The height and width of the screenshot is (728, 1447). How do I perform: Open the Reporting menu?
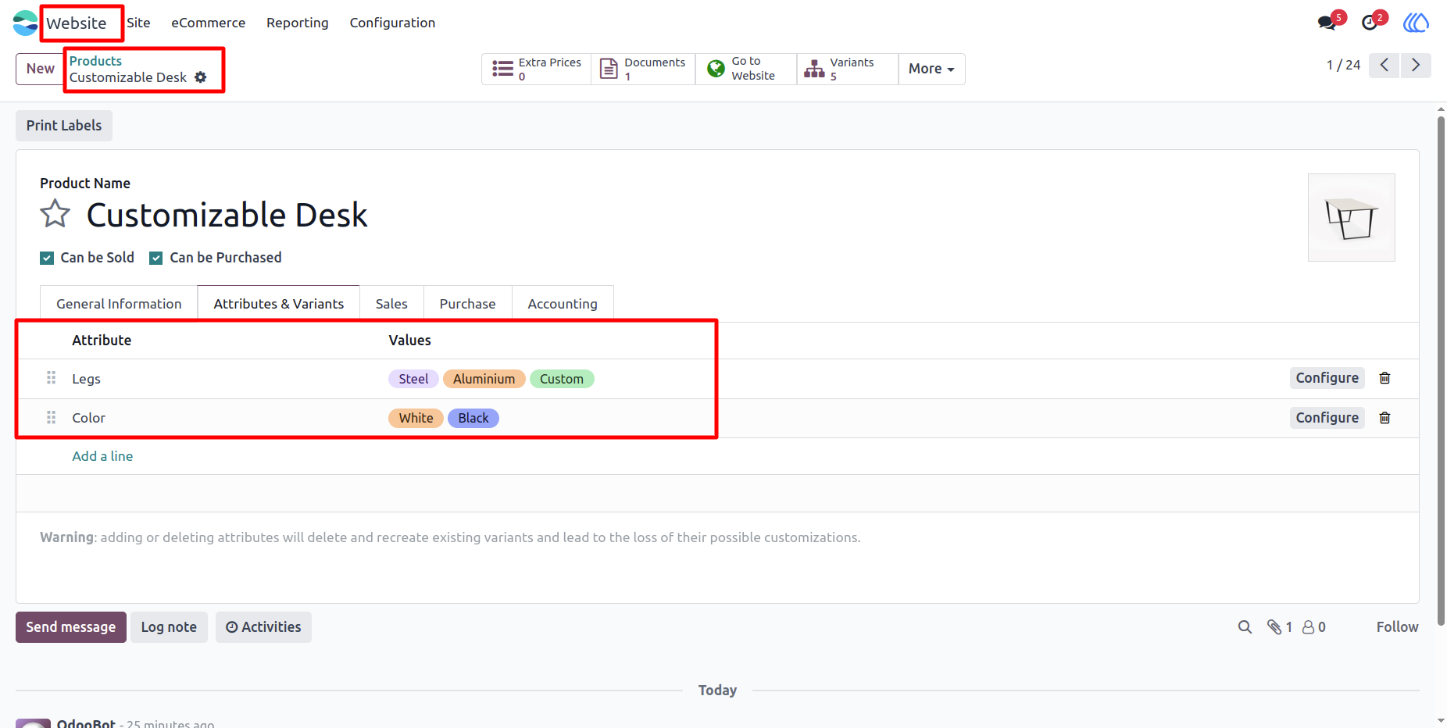(298, 23)
